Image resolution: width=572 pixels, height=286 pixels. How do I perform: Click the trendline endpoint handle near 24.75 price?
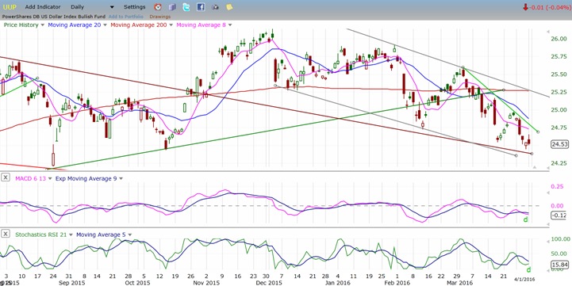point(538,132)
